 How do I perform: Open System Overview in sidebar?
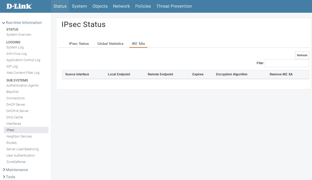coord(19,35)
